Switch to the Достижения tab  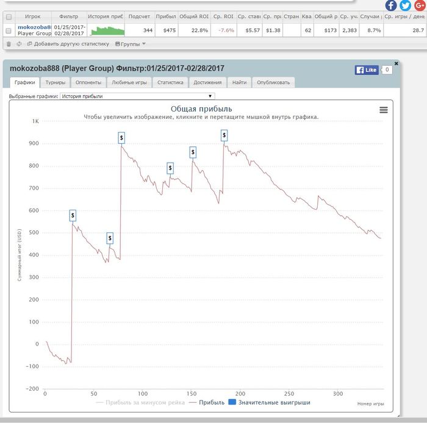point(207,82)
